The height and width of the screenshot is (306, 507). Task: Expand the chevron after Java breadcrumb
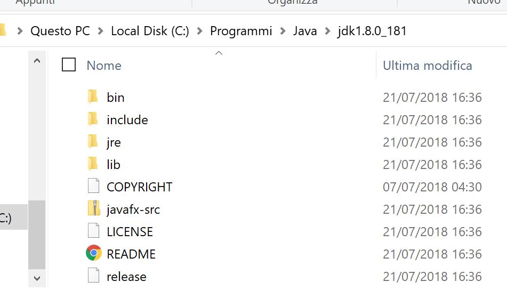327,31
